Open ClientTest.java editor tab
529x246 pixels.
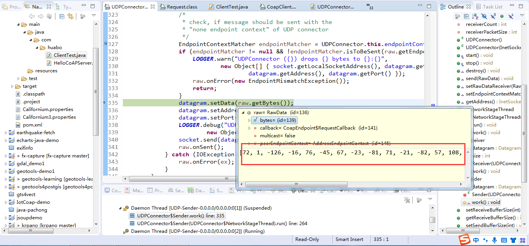click(x=228, y=7)
